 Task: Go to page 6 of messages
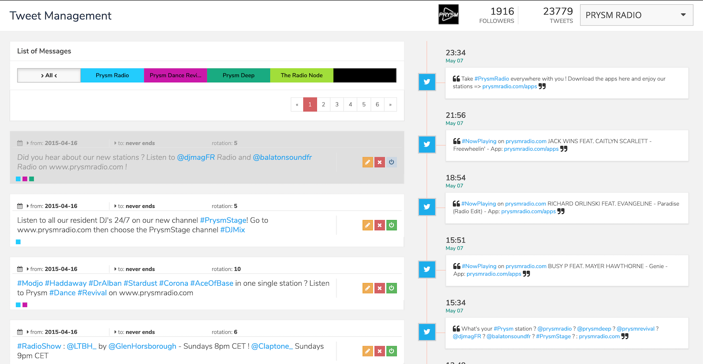(377, 105)
